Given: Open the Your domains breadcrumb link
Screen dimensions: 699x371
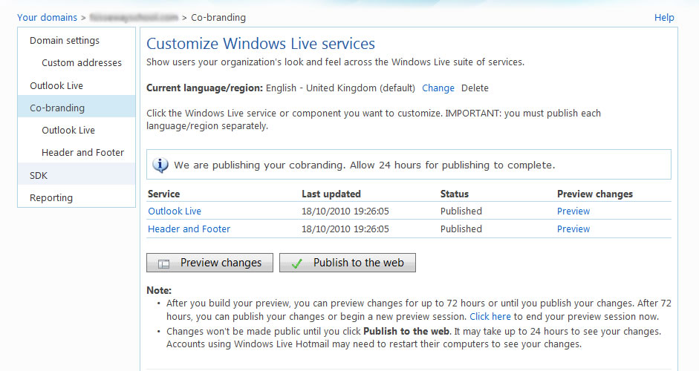Looking at the screenshot, I should click(48, 17).
